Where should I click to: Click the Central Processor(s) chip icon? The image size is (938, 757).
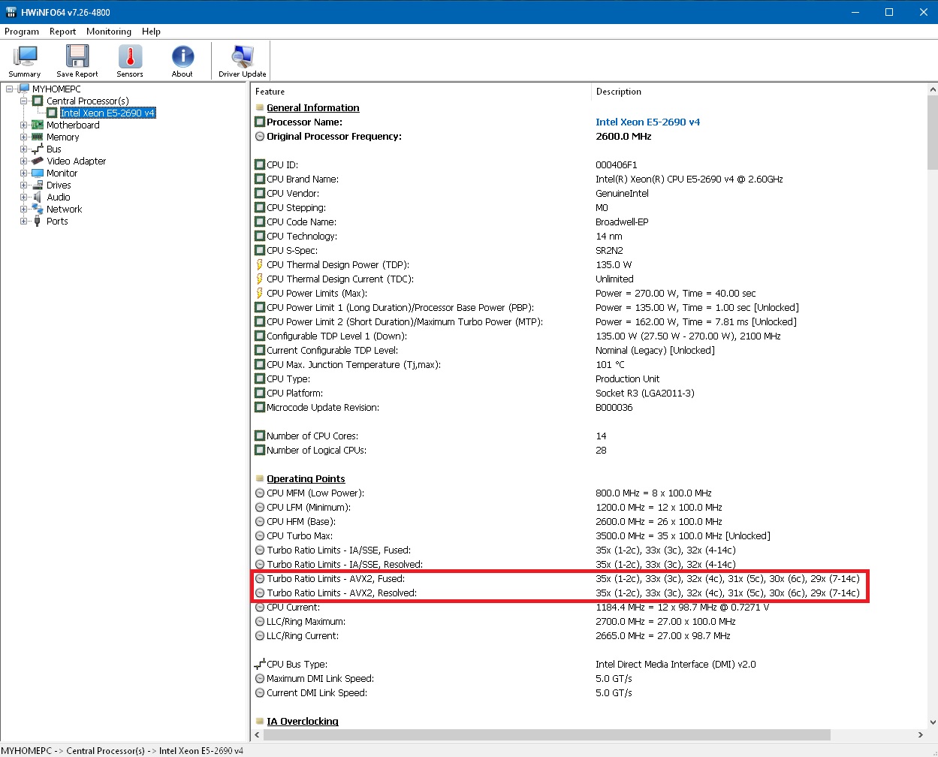[38, 101]
